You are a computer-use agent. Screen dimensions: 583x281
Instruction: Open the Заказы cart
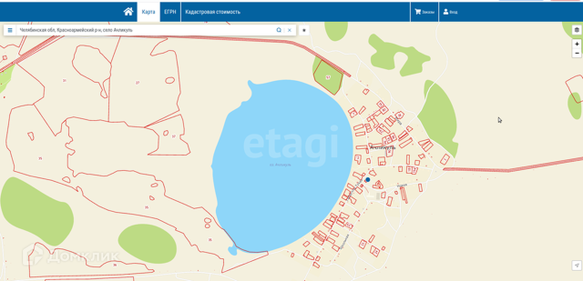pyautogui.click(x=424, y=12)
